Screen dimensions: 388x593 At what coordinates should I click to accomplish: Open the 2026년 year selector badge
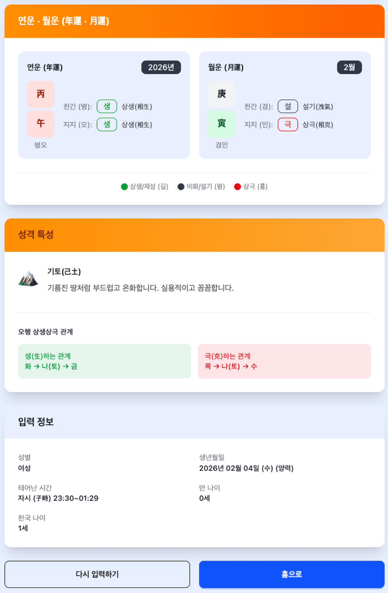161,68
